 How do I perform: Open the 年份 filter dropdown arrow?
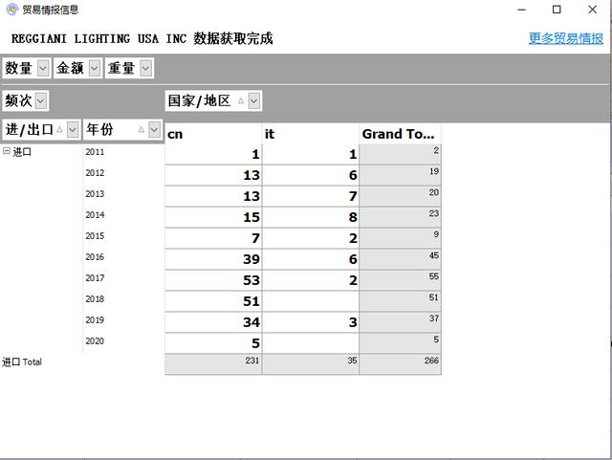pos(155,130)
